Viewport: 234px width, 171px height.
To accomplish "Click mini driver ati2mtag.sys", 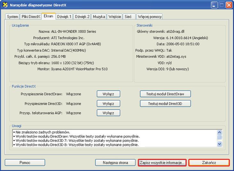I will click(x=176, y=56).
